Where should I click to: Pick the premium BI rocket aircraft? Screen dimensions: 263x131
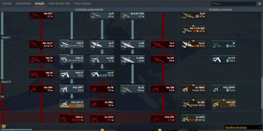coord(224,44)
